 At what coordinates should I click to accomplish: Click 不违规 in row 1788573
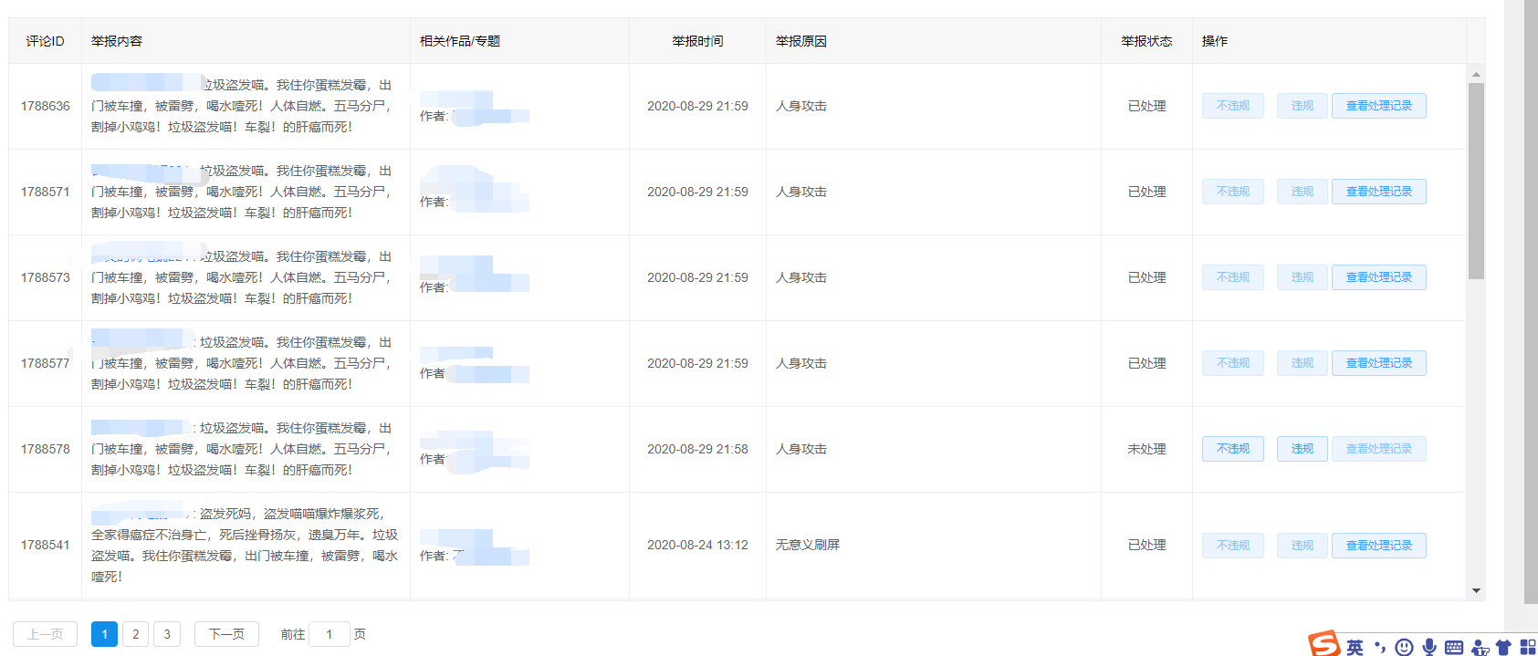(x=1232, y=277)
